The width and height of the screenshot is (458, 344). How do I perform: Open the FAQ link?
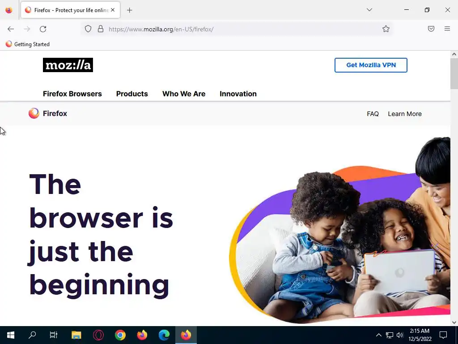point(373,114)
